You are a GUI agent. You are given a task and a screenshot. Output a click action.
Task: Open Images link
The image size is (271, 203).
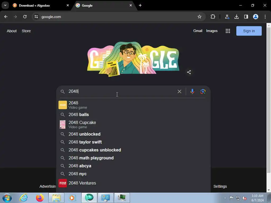(x=212, y=31)
